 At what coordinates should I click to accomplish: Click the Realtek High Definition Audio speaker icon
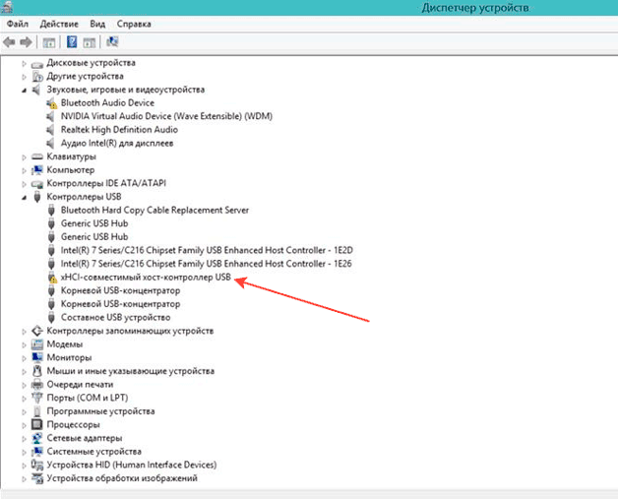pyautogui.click(x=52, y=130)
